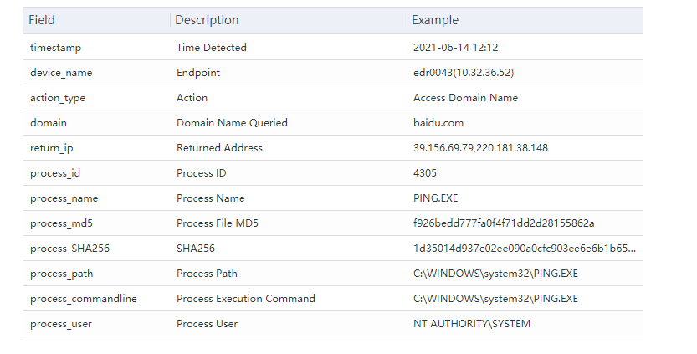Click the return_ip field name
Screen dimensions: 697x354
coord(52,148)
